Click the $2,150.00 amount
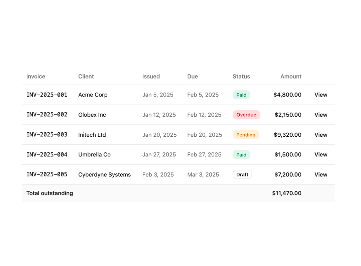361x266 pixels. [x=288, y=115]
